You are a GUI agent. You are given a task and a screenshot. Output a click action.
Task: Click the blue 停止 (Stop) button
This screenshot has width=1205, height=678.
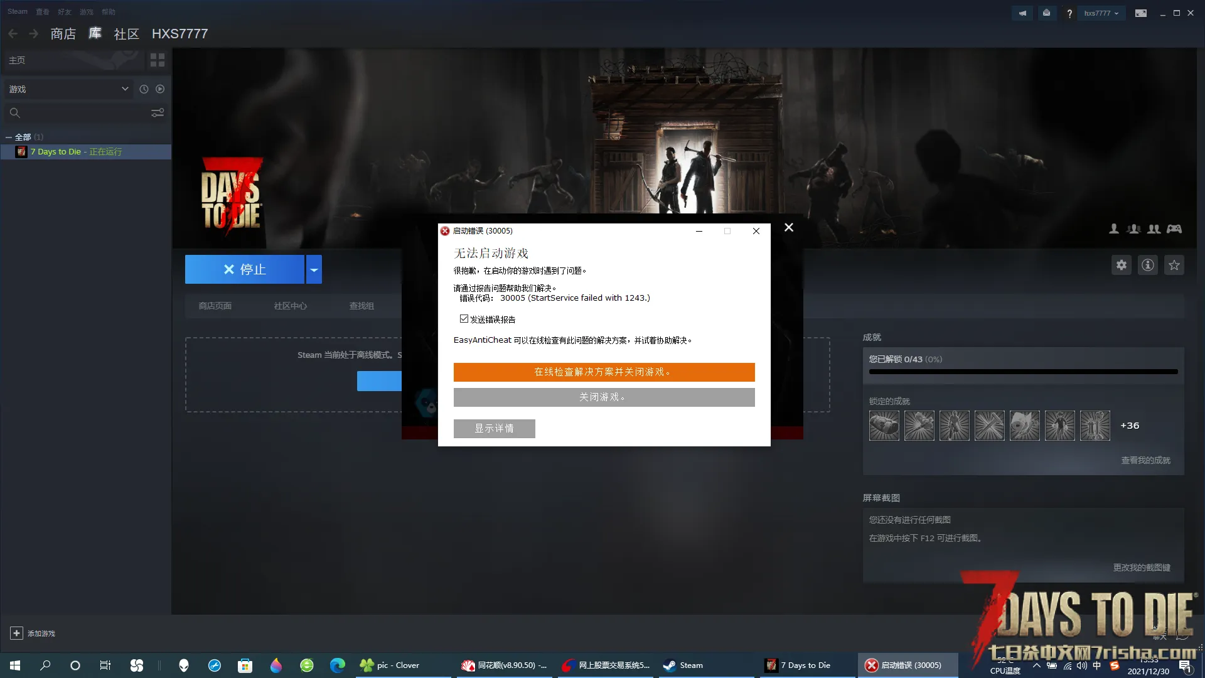coord(245,269)
